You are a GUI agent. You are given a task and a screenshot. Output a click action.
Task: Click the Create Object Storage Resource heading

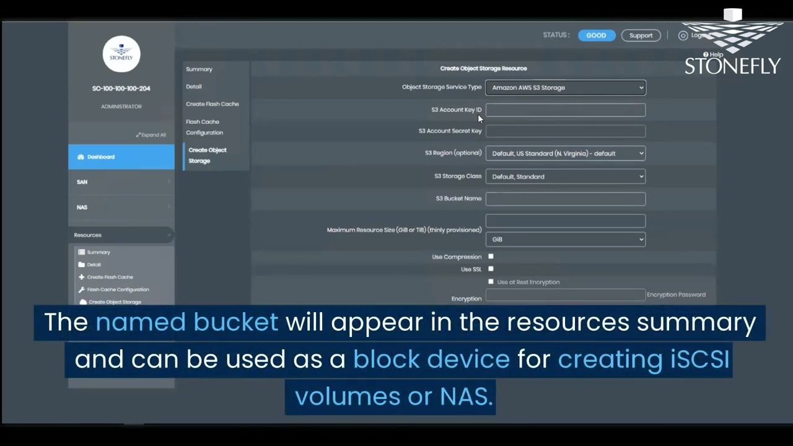pos(483,68)
